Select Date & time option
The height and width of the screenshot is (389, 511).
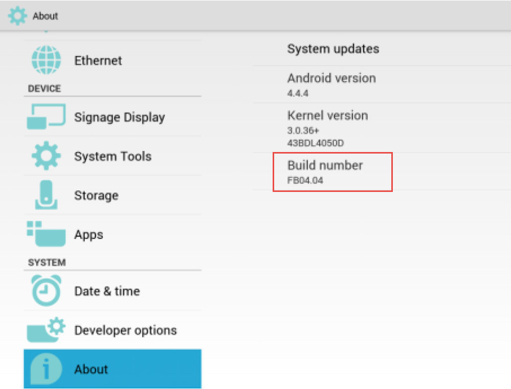[x=113, y=291]
